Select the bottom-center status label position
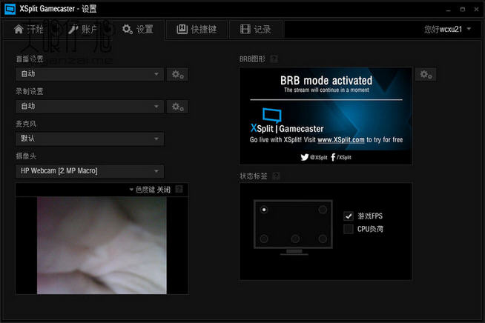This screenshot has width=485, height=323. [x=294, y=239]
